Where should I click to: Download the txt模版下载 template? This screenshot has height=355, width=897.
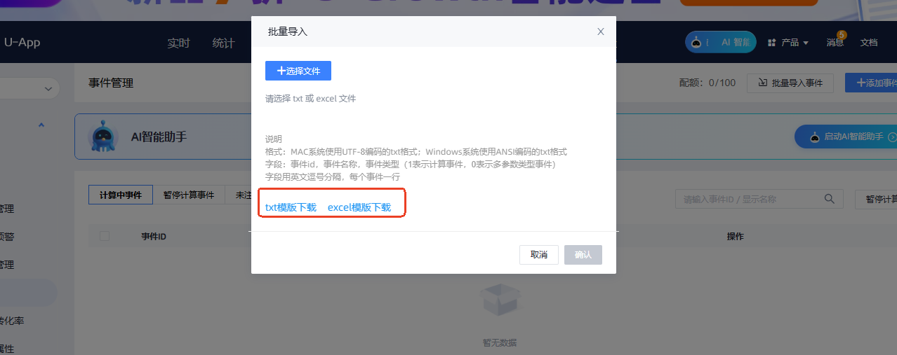291,207
